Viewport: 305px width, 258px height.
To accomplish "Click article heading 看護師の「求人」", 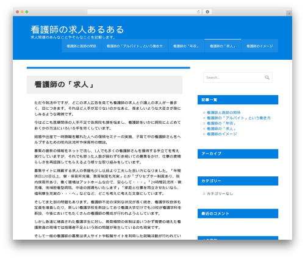I will click(64, 85).
